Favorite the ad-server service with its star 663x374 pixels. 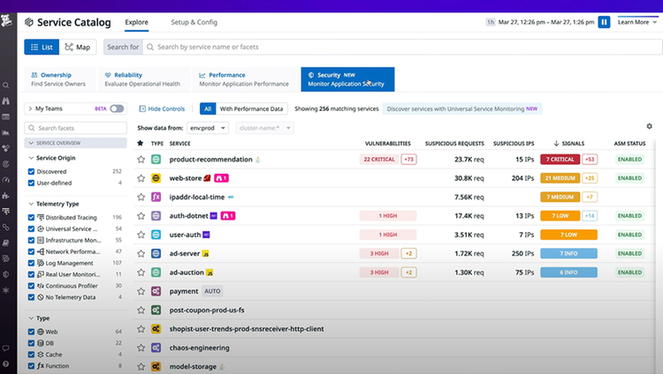141,254
